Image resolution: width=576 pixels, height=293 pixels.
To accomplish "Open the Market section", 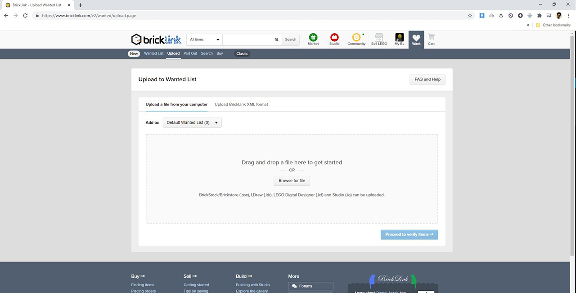I will click(313, 39).
